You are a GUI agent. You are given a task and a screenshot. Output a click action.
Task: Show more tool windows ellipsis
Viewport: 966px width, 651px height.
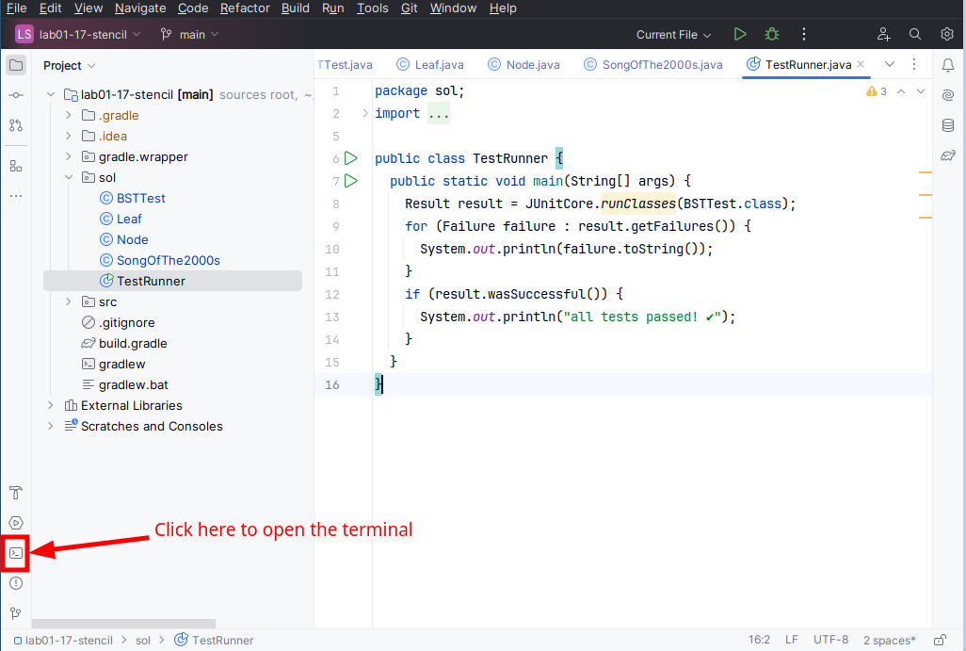[16, 196]
